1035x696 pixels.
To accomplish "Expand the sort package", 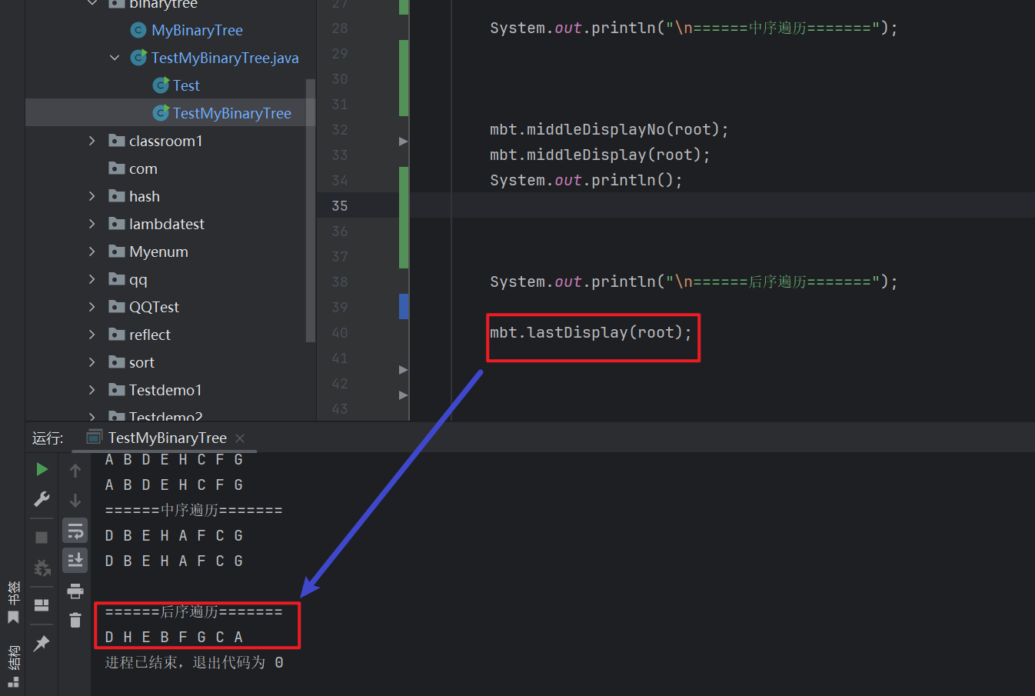I will pyautogui.click(x=92, y=362).
